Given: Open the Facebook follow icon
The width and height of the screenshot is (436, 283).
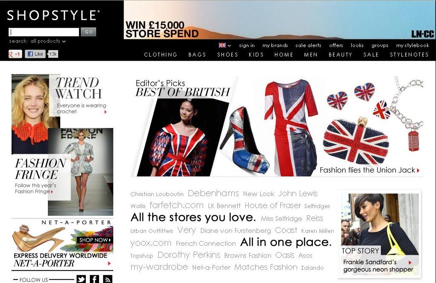Looking at the screenshot, I should (94, 279).
